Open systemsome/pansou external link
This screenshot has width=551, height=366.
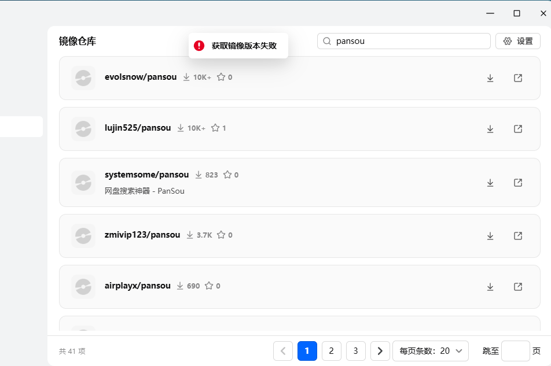coord(518,183)
